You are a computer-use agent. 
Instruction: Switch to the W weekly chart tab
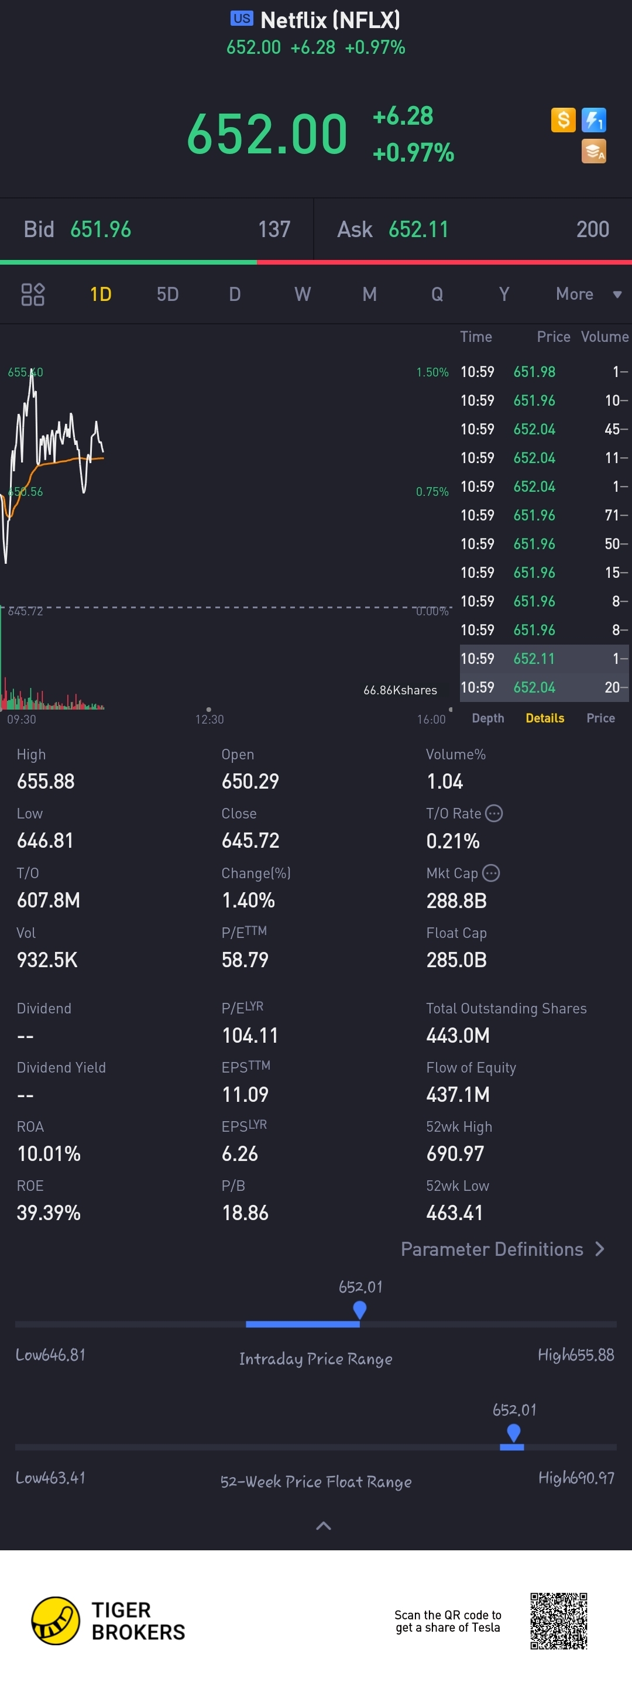302,294
